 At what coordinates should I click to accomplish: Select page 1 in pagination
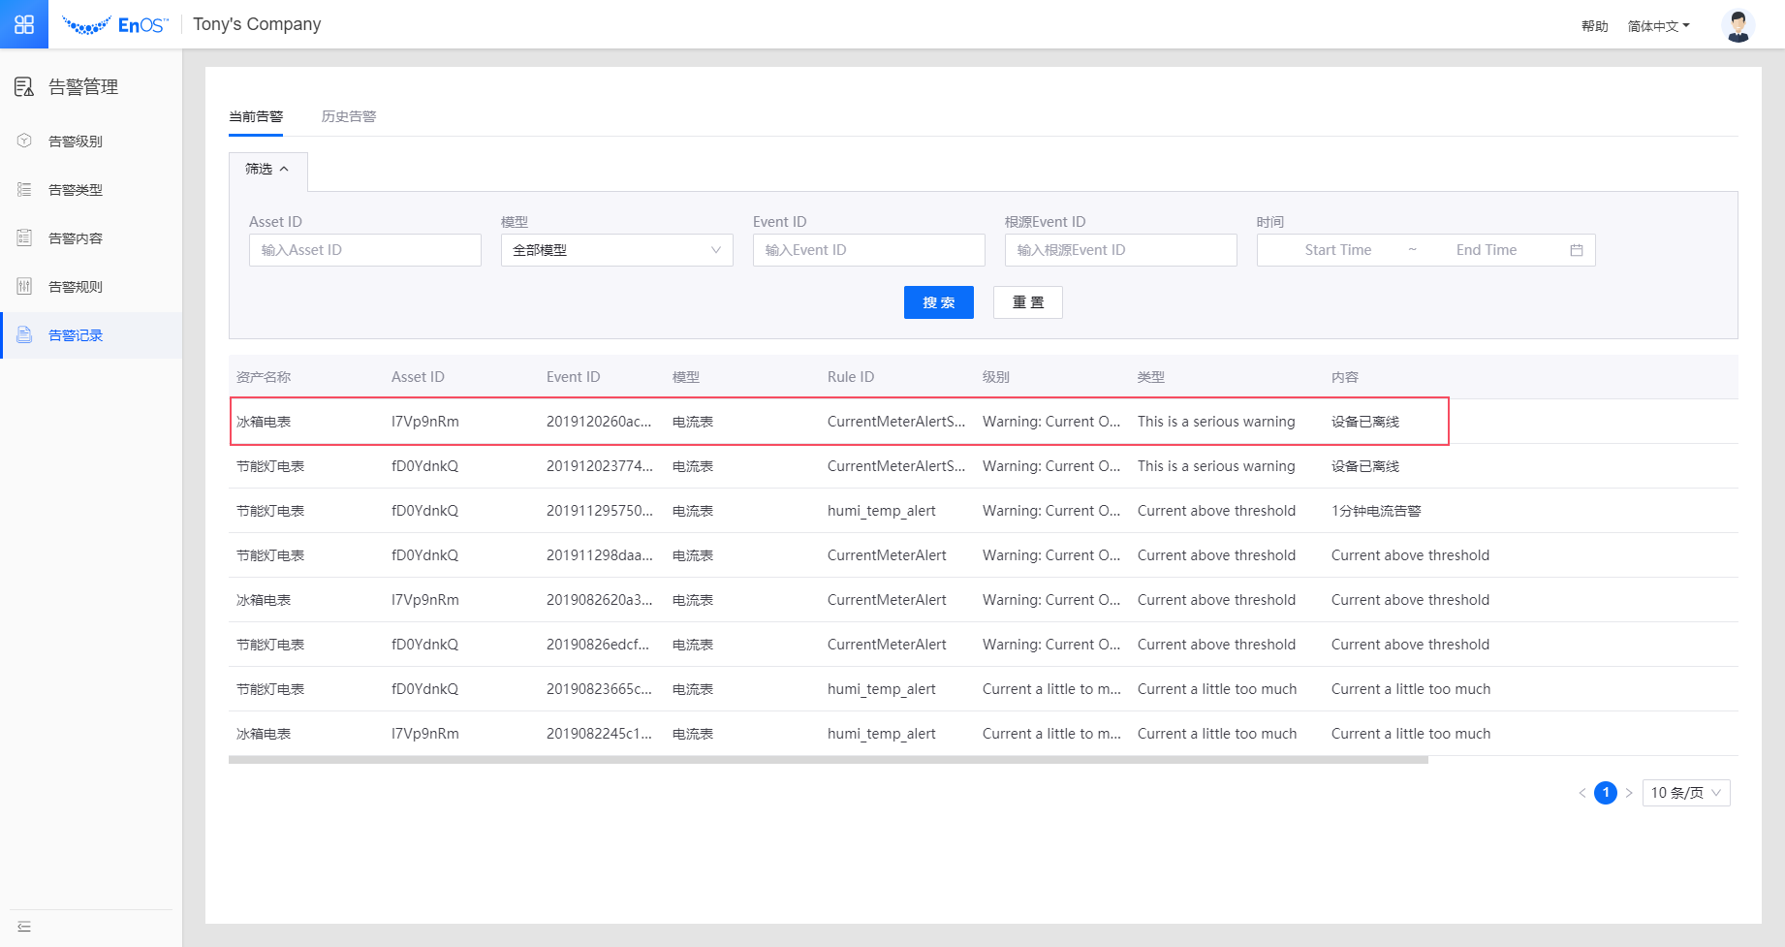tap(1606, 793)
